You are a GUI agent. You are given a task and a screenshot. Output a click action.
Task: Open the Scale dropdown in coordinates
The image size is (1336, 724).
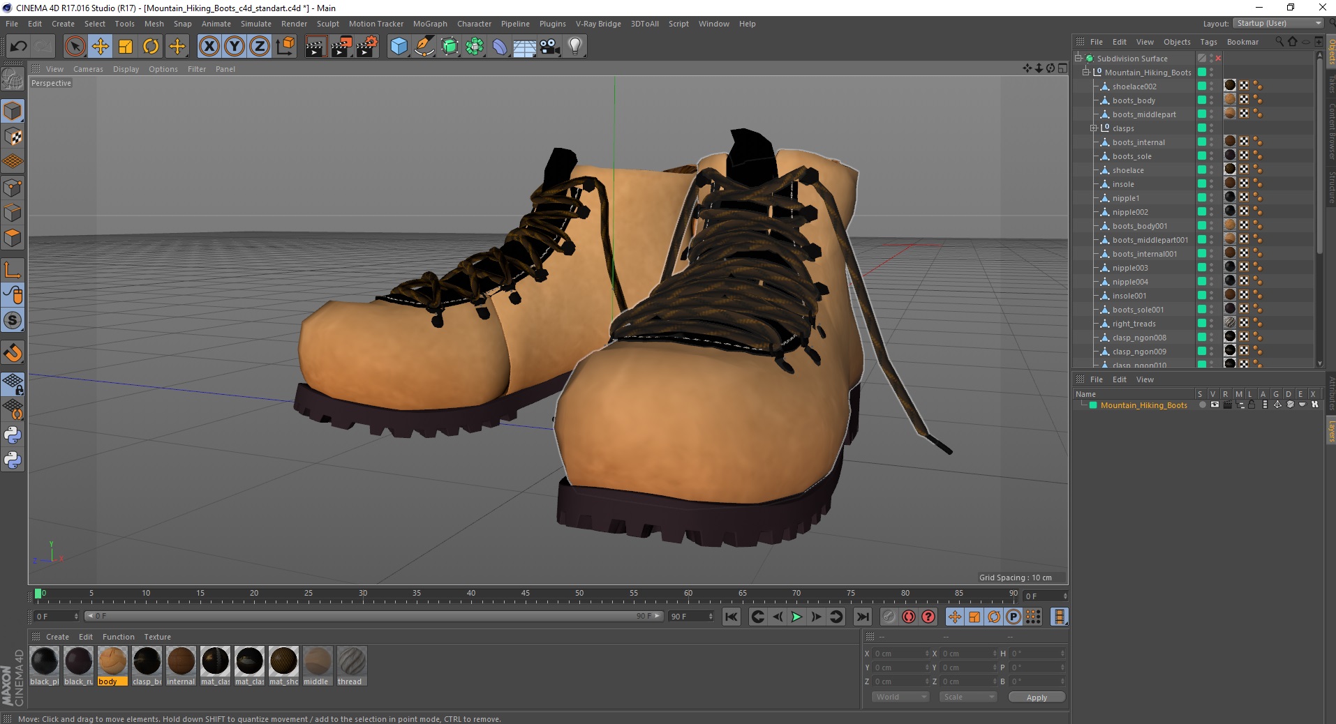967,697
